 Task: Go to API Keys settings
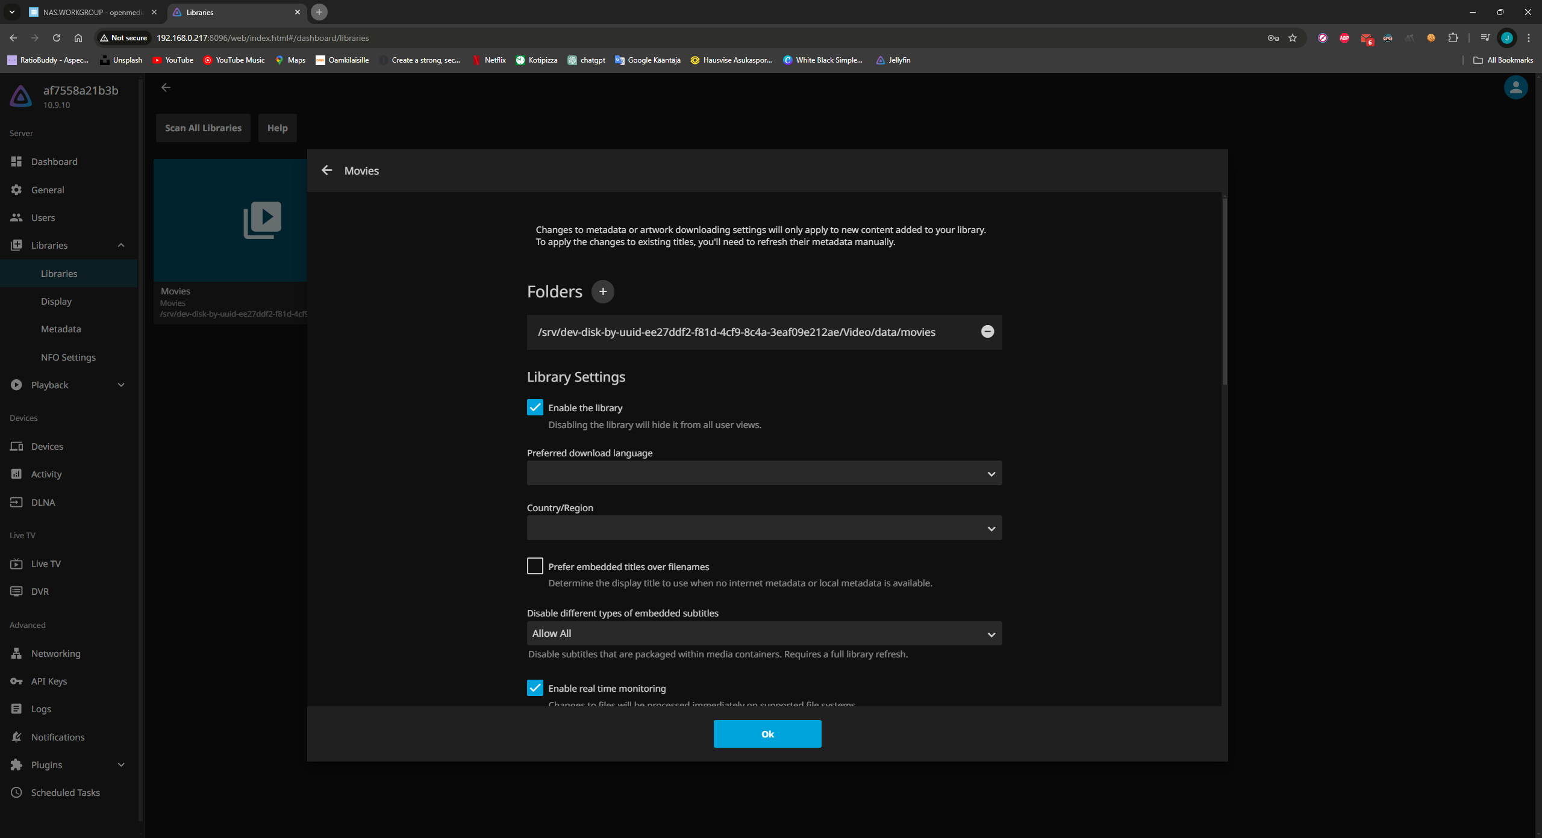48,681
